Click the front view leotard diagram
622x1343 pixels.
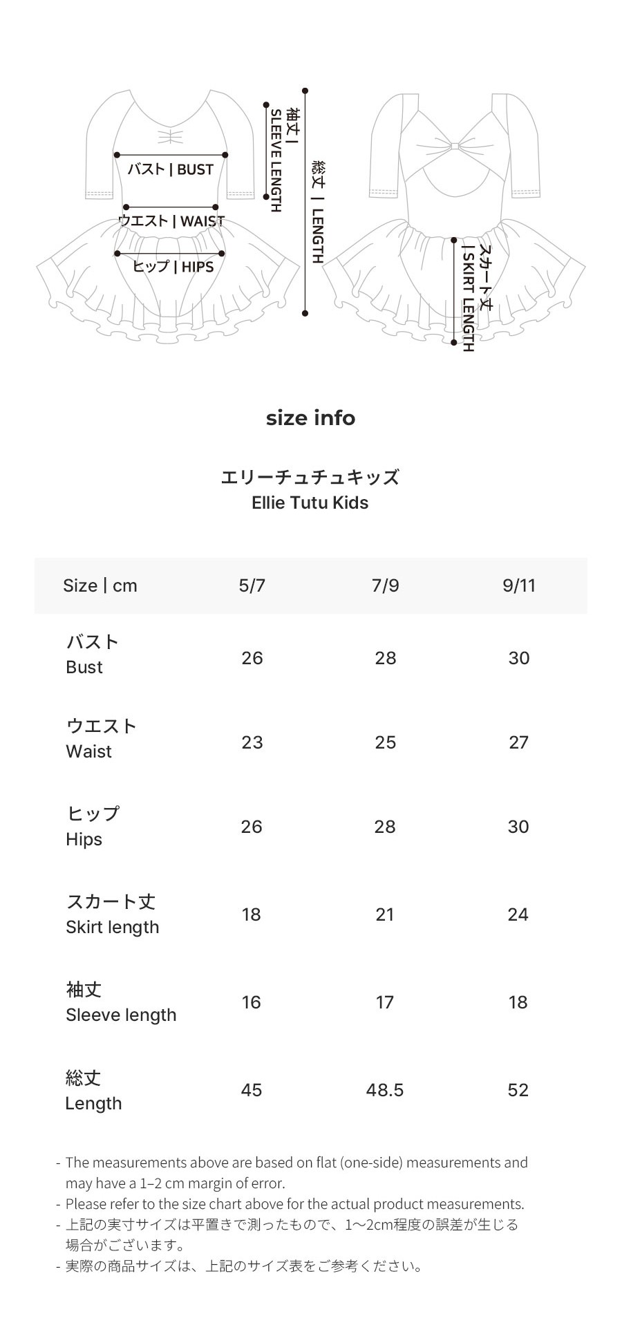coord(168,216)
